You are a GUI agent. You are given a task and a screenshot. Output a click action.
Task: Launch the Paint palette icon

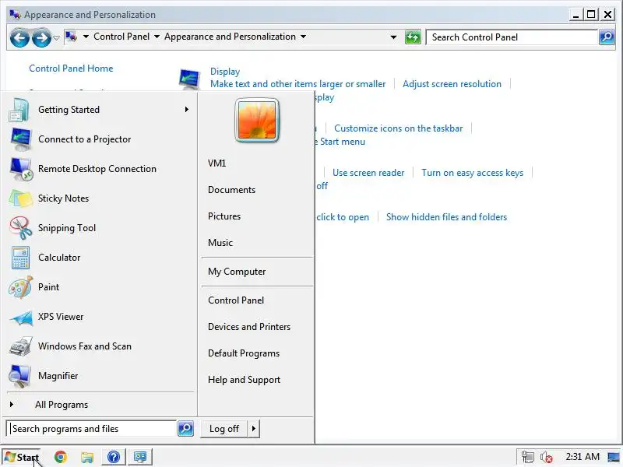click(x=21, y=287)
